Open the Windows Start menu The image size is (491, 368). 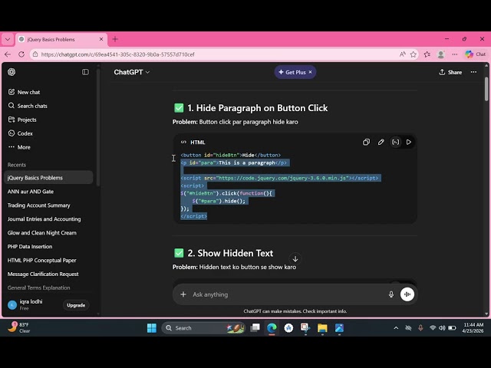point(152,328)
